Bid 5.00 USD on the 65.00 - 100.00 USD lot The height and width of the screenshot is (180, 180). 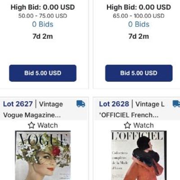(139, 73)
